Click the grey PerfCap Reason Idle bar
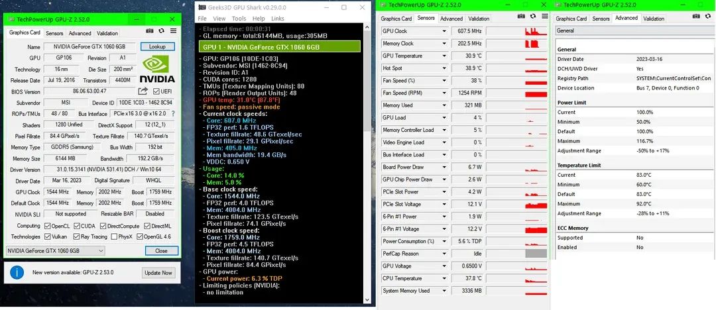Viewport: 716px width, 310px height. [536, 254]
